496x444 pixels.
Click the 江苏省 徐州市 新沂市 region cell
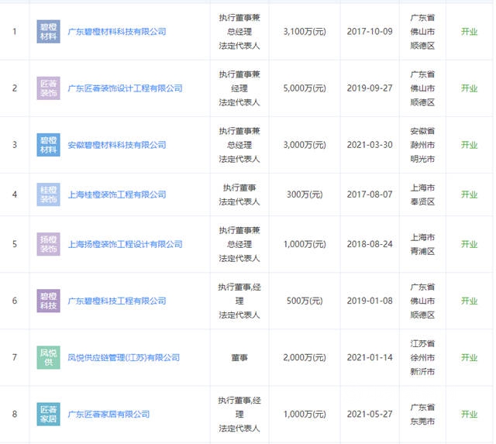(422, 357)
